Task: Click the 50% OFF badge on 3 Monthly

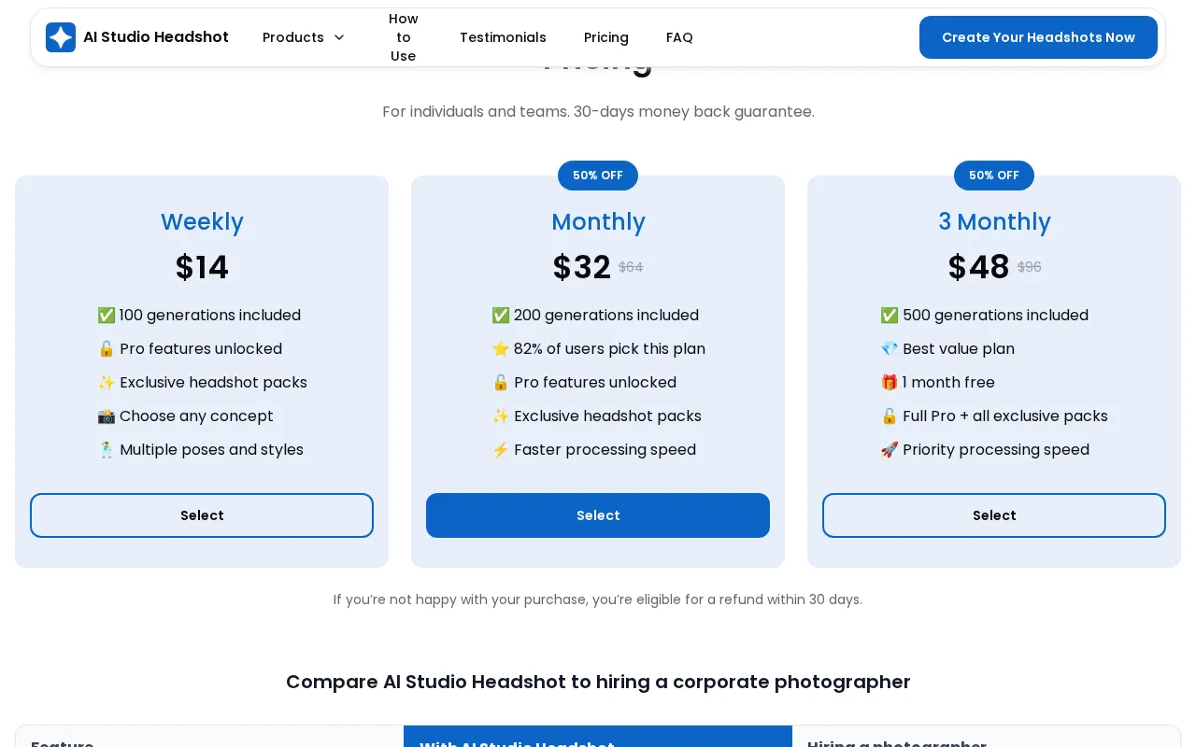Action: click(x=994, y=176)
